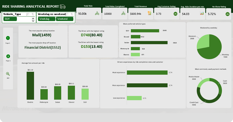The width and height of the screenshot is (233, 122).
Task: Select the Sedan bar in preferred vehicle types chart
Action: [149, 43]
